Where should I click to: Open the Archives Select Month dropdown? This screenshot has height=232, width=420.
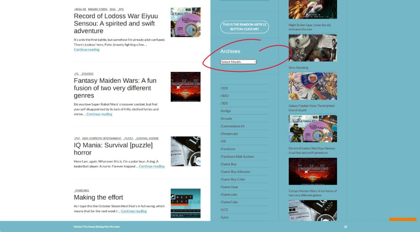238,62
